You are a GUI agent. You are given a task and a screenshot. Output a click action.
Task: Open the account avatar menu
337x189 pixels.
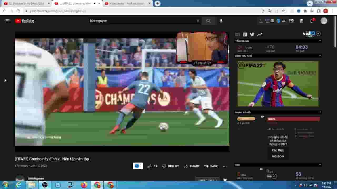[324, 21]
